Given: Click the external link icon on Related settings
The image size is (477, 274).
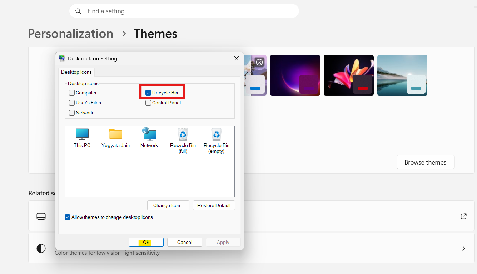Looking at the screenshot, I should (463, 216).
